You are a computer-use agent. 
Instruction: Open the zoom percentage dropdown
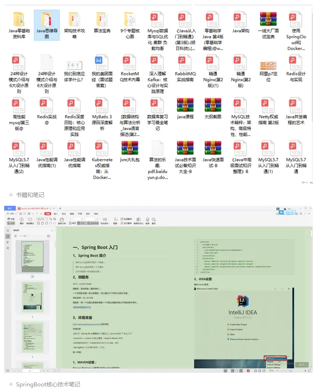pyautogui.click(x=42, y=219)
